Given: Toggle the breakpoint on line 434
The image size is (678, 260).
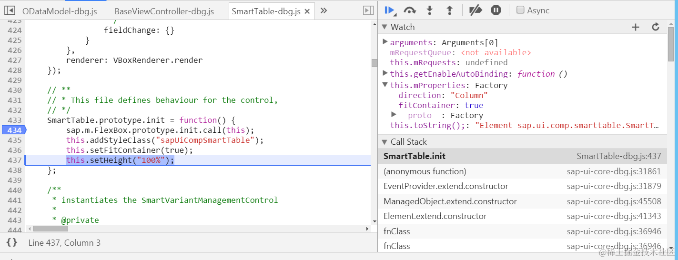Looking at the screenshot, I should point(13,130).
